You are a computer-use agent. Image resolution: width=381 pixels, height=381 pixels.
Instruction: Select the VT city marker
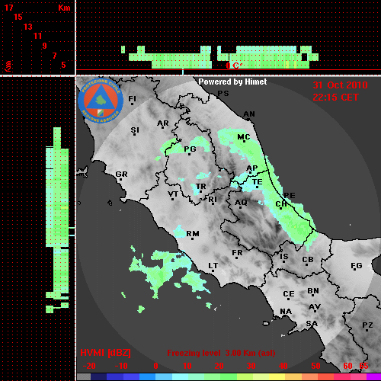point(173,195)
